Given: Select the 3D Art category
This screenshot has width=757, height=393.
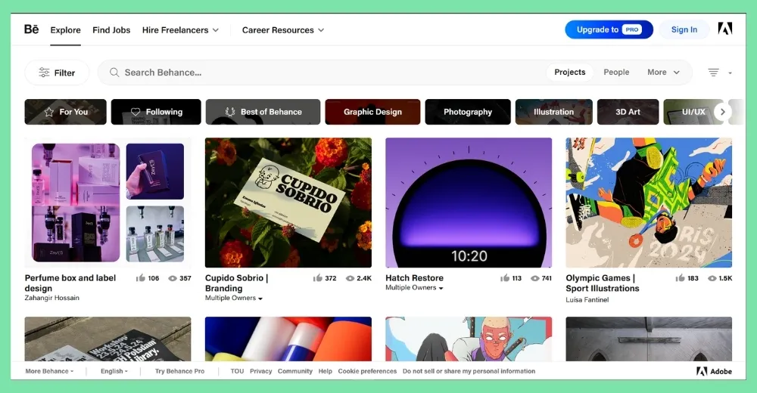Looking at the screenshot, I should (628, 112).
